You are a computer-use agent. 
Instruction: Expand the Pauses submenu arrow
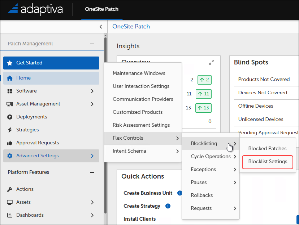235,183
